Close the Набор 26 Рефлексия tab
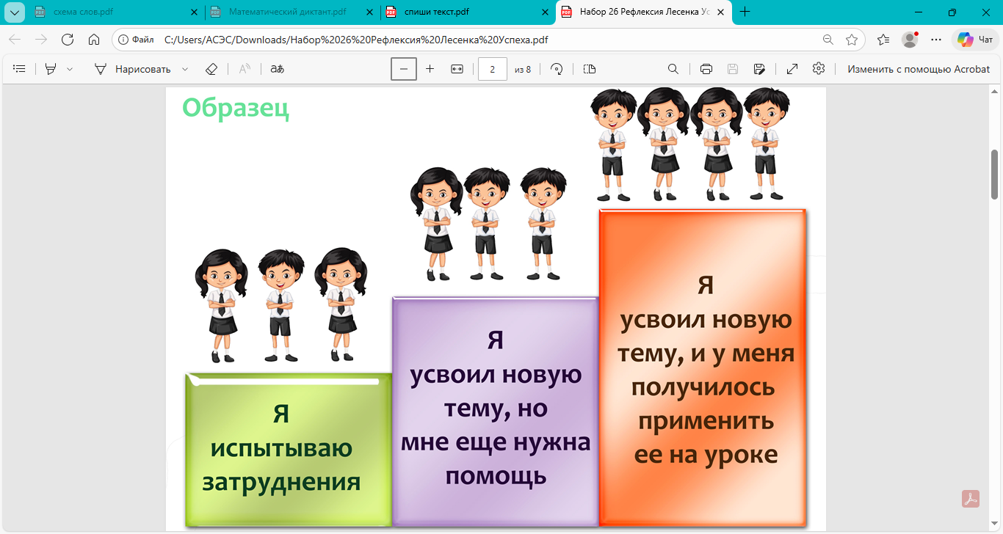The image size is (1003, 534). pyautogui.click(x=720, y=12)
